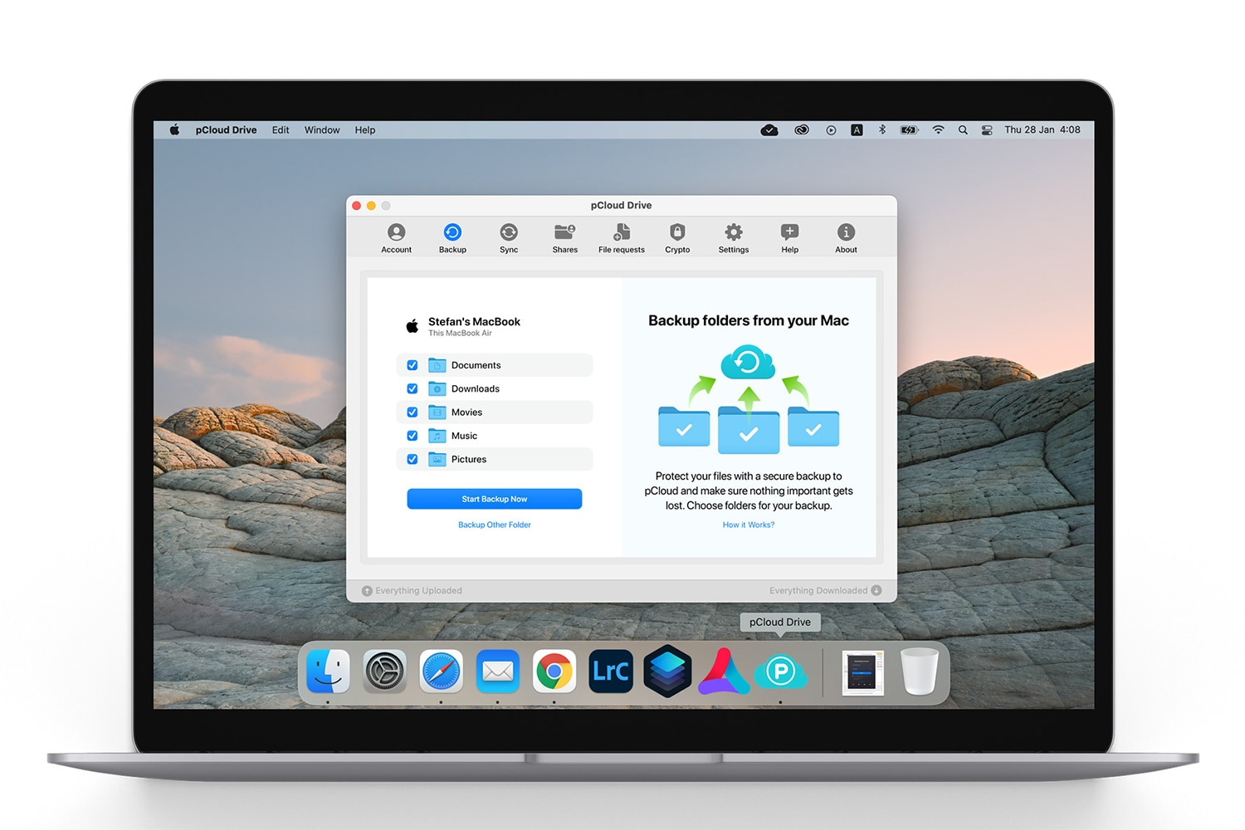Open the stacked-layers app in the Dock
The width and height of the screenshot is (1245, 830).
[667, 671]
